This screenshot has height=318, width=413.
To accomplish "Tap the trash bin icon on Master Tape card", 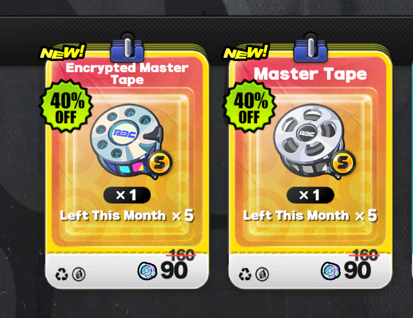I will pyautogui.click(x=262, y=274).
